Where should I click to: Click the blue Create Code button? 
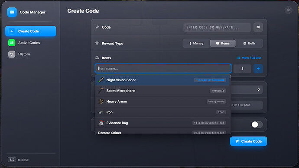pyautogui.click(x=248, y=141)
